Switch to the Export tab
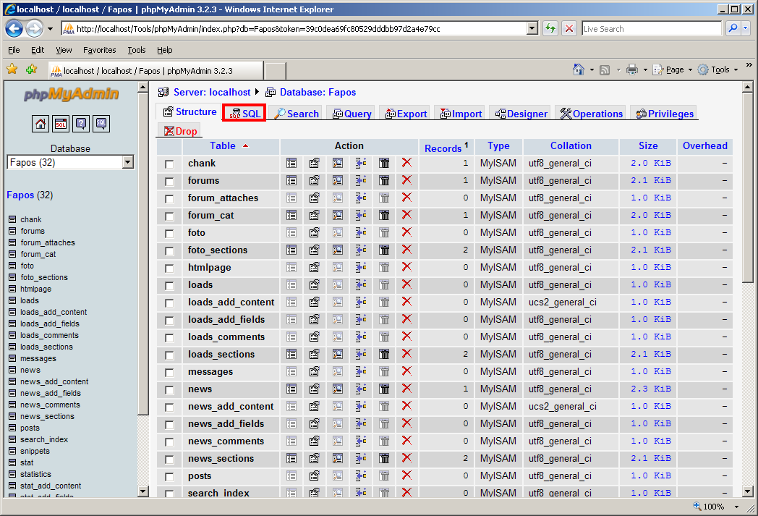 coord(405,114)
